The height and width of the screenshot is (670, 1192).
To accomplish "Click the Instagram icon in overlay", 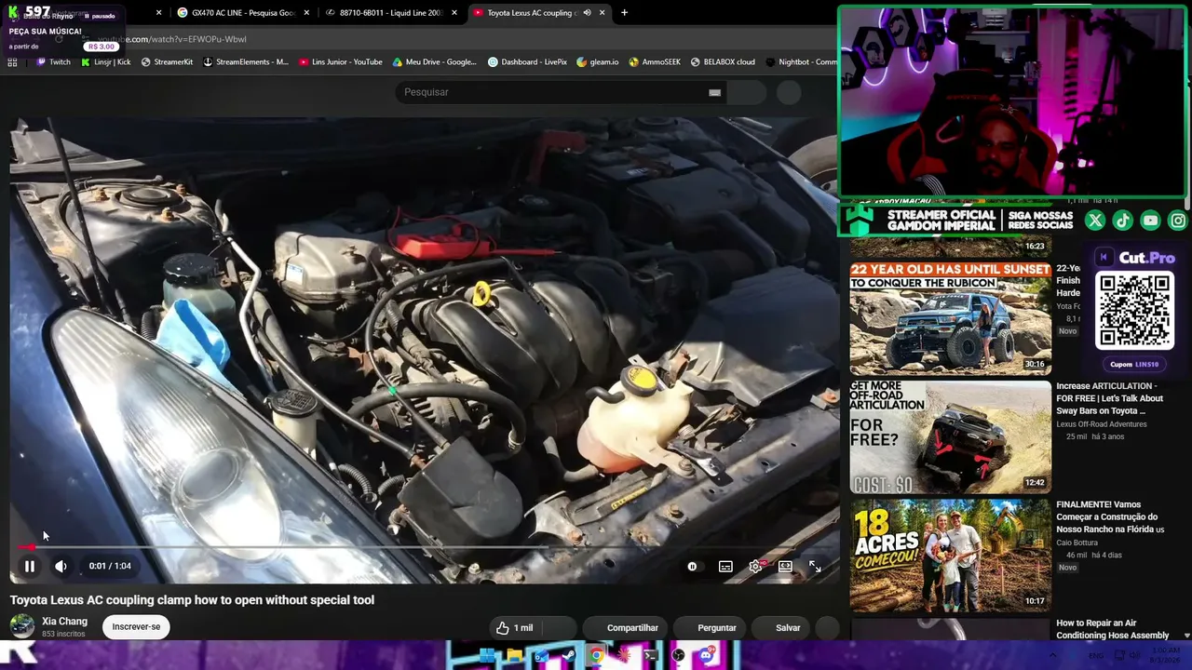I will click(1178, 221).
